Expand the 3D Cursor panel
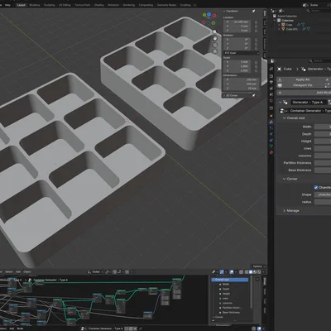 point(224,95)
